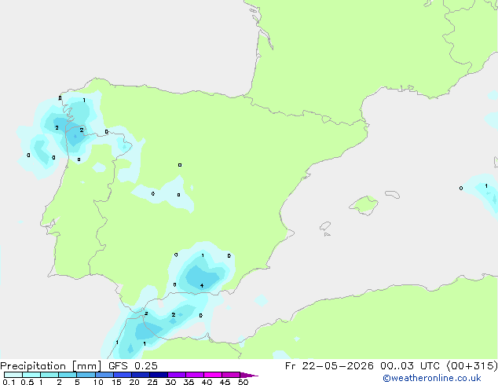498x385 pixels.
Task: Select the 1–2 mm legend swatch
Action: (49, 375)
